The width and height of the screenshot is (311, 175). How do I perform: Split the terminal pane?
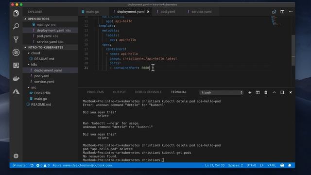pos(258,92)
